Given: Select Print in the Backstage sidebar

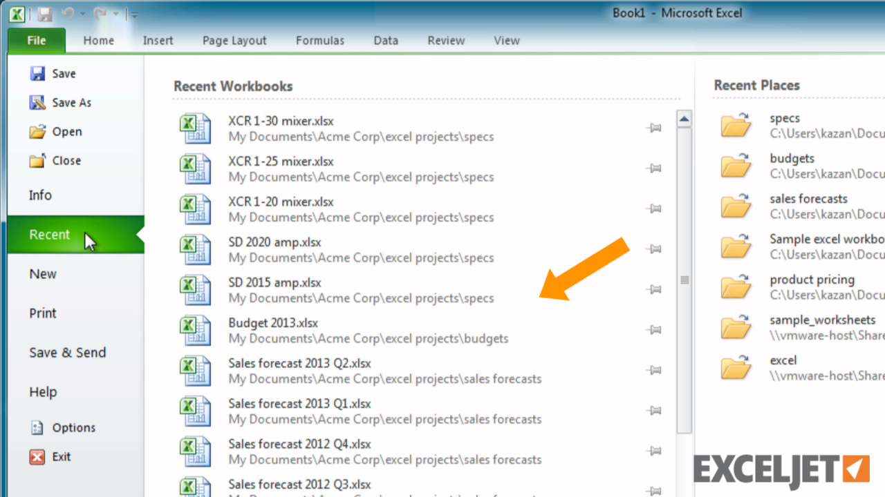Looking at the screenshot, I should coord(43,313).
